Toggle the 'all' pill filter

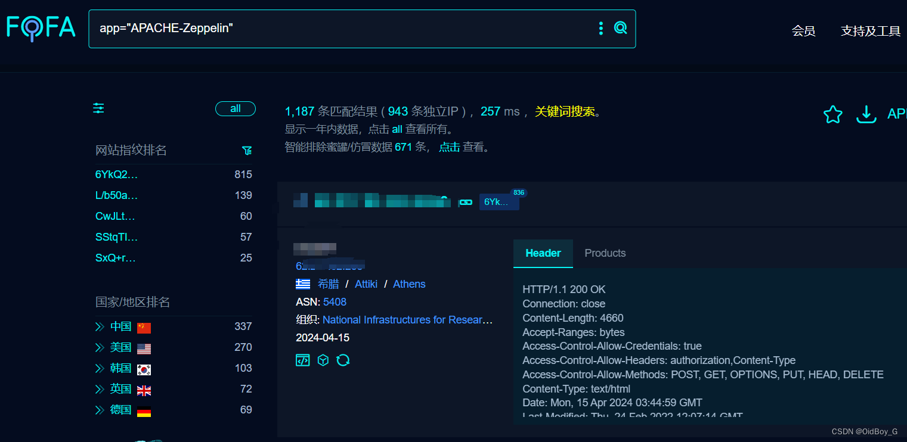(x=236, y=108)
